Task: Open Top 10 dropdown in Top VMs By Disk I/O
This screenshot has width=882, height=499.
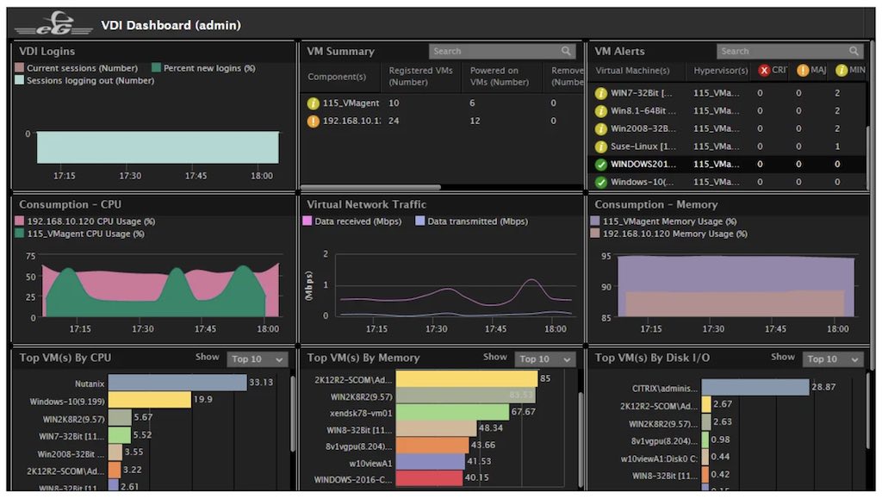Action: pos(832,359)
